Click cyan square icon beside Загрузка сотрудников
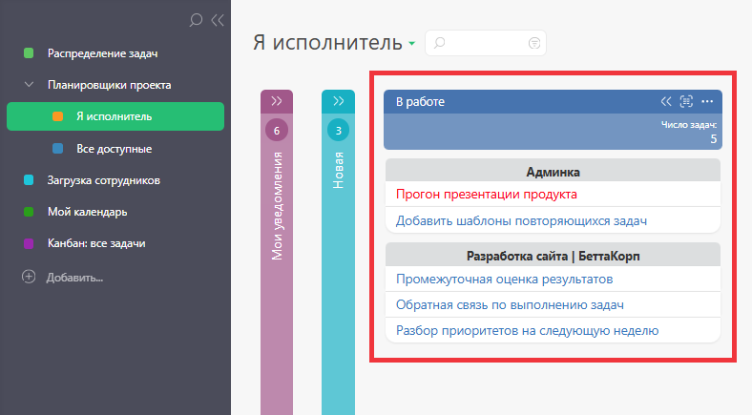 click(29, 180)
